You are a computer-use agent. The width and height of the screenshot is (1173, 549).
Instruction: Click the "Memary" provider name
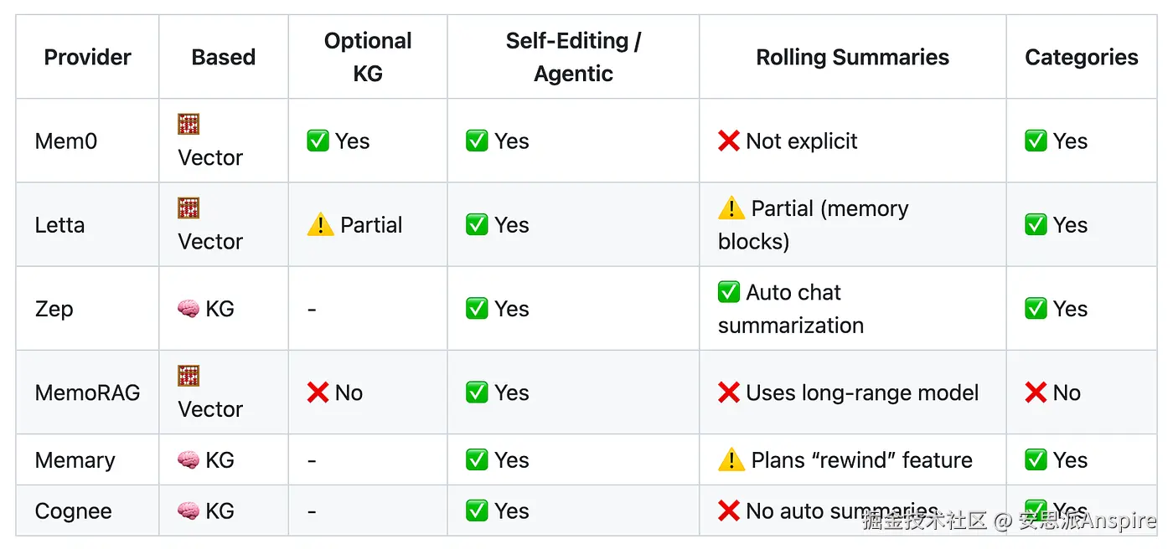tap(75, 460)
